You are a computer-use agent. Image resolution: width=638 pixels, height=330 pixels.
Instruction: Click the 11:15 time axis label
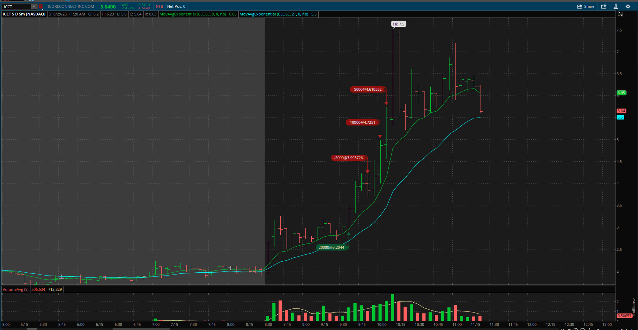point(476,325)
